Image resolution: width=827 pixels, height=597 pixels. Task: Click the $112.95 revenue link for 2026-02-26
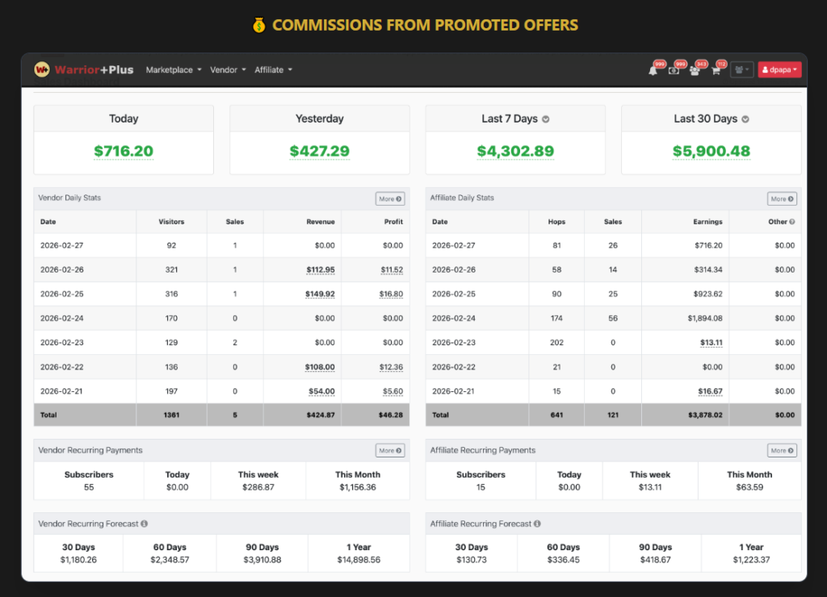point(321,269)
